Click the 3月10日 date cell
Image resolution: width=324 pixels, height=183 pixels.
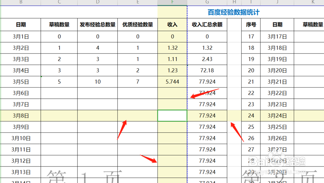pyautogui.click(x=21, y=138)
